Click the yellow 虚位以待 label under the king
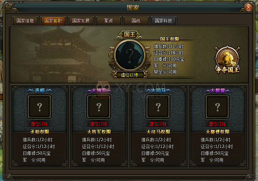The height and width of the screenshot is (181, 258). point(129,75)
